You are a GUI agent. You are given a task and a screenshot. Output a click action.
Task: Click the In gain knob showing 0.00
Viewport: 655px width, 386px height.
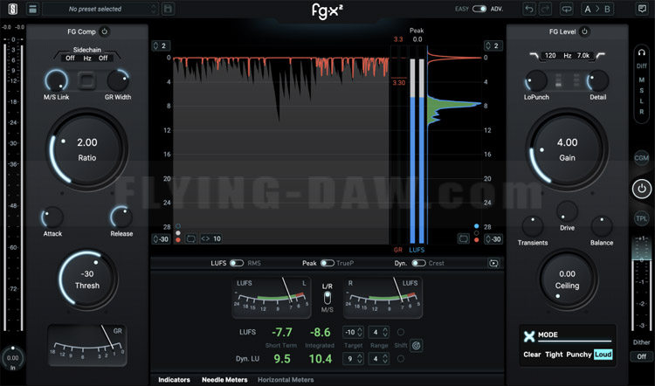click(x=12, y=357)
